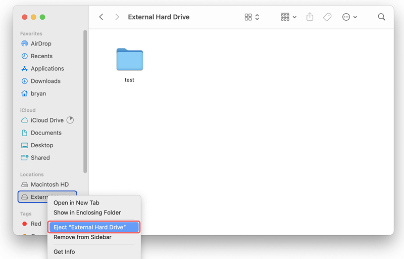Open the ellipsis Action menu
404x259 pixels.
tap(349, 17)
